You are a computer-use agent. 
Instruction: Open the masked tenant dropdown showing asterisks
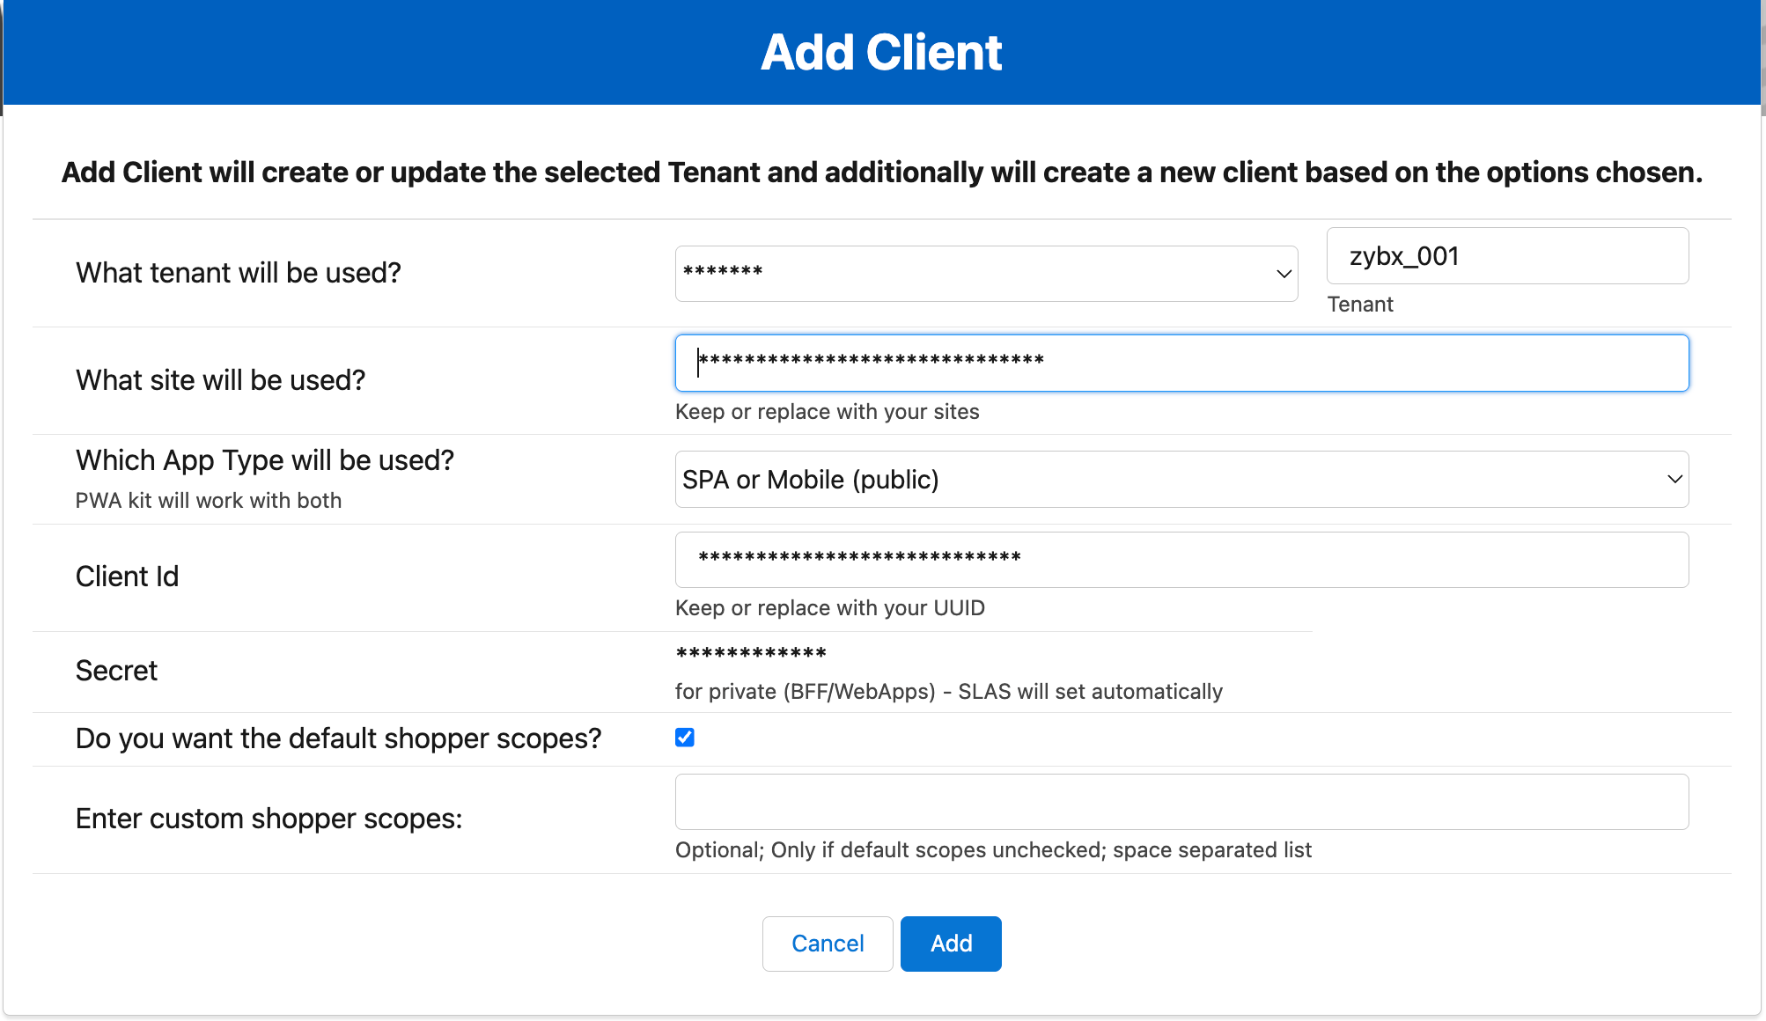(x=986, y=274)
